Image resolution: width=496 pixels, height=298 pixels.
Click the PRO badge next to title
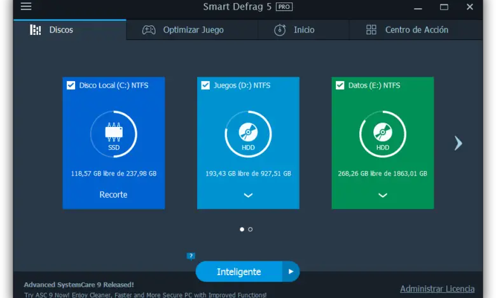point(284,6)
